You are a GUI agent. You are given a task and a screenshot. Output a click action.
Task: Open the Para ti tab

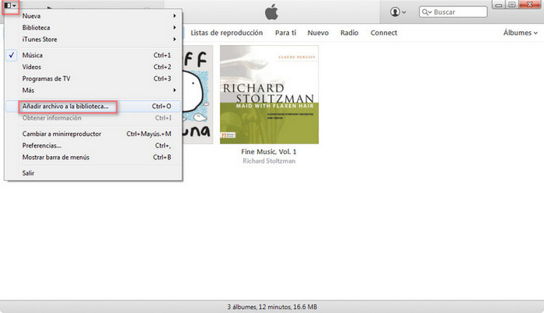[x=285, y=33]
